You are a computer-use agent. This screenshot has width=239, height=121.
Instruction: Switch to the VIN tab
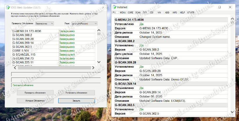159,13
